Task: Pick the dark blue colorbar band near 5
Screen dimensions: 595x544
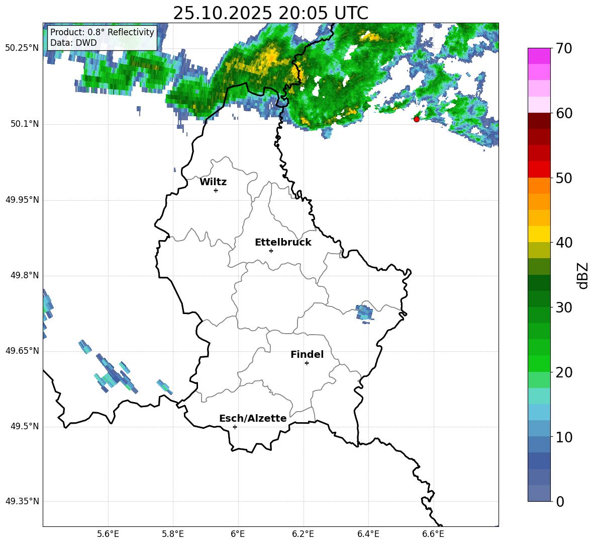Action: click(539, 460)
